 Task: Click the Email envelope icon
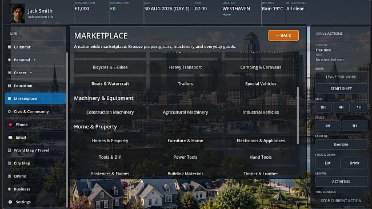[10, 138]
